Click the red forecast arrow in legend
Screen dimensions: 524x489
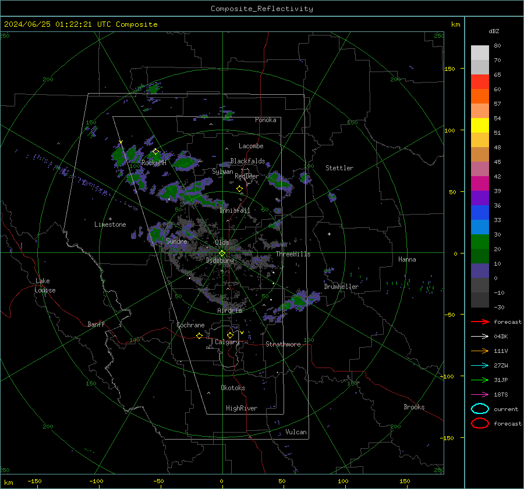[480, 322]
